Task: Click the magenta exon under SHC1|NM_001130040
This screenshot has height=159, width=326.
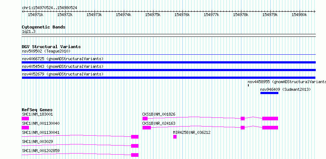Action: 25,128
